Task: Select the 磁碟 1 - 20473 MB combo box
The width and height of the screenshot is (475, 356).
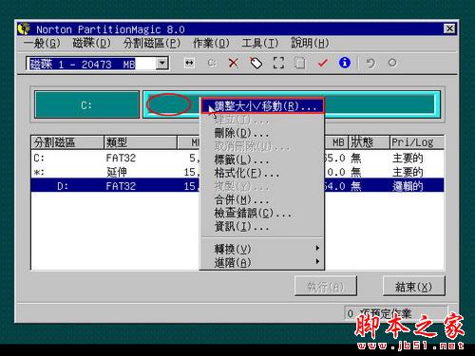Action: 97,64
